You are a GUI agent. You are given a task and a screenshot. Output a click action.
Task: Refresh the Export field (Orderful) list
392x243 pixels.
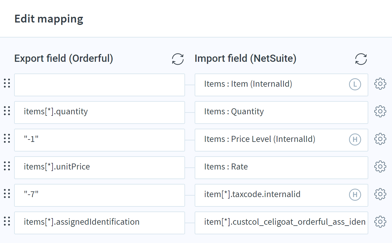(178, 59)
